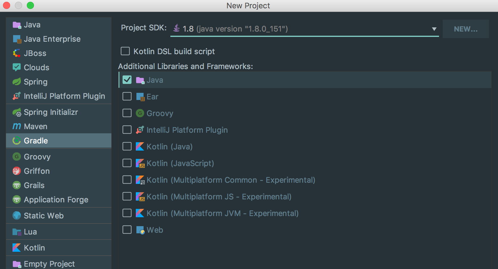
Task: Select the Static Web globe icon
Action: pos(17,215)
